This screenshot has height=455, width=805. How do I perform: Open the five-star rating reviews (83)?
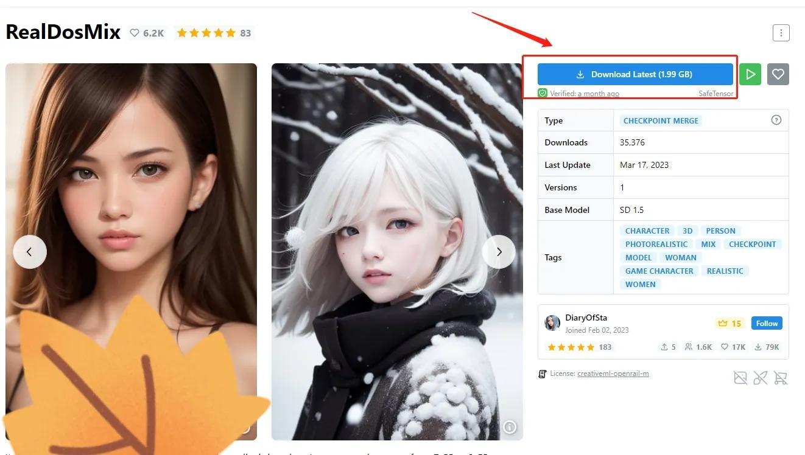pos(213,33)
